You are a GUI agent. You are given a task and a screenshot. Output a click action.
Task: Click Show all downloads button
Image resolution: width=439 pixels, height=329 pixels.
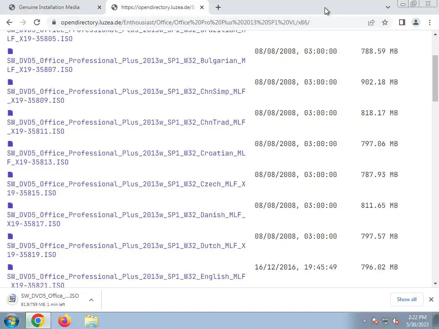tap(406, 299)
